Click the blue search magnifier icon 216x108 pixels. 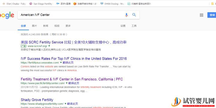point(134,15)
